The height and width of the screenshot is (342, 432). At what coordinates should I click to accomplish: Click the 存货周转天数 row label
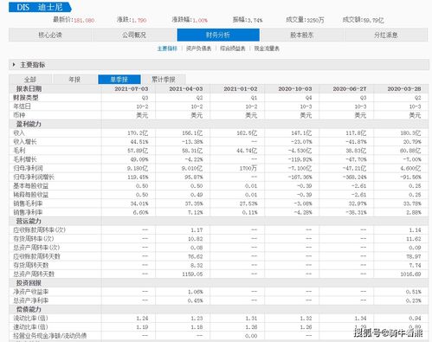(31, 265)
